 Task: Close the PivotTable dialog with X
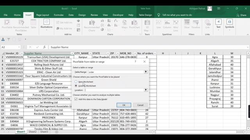[x=145, y=61]
